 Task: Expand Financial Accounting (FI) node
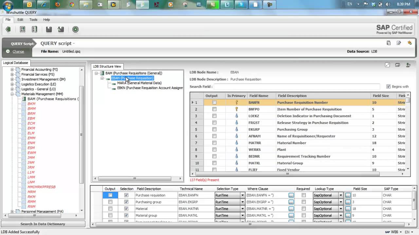12,70
